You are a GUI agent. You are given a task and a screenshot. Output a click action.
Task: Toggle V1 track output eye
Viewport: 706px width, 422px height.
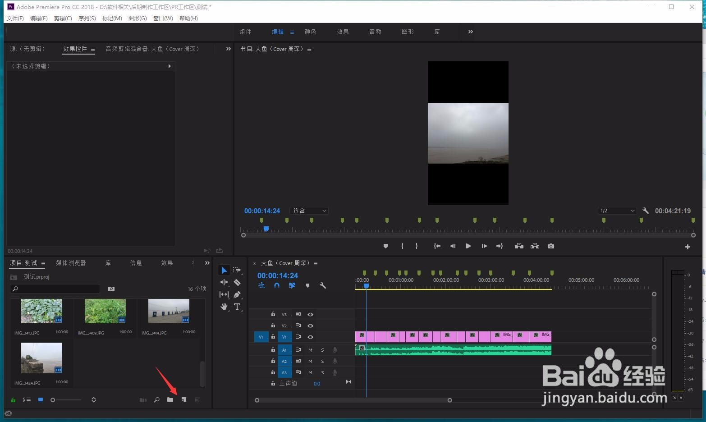310,337
